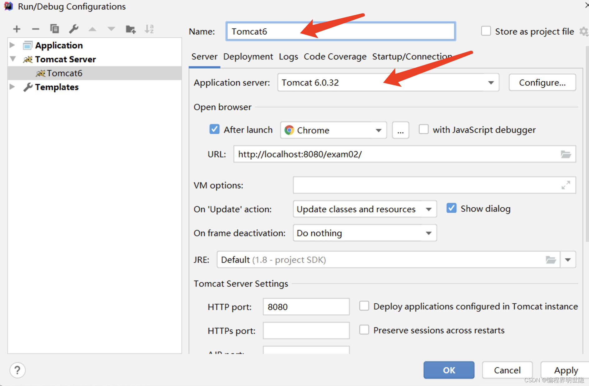The height and width of the screenshot is (386, 589).
Task: Create new folder icon in toolbar
Action: pos(131,29)
